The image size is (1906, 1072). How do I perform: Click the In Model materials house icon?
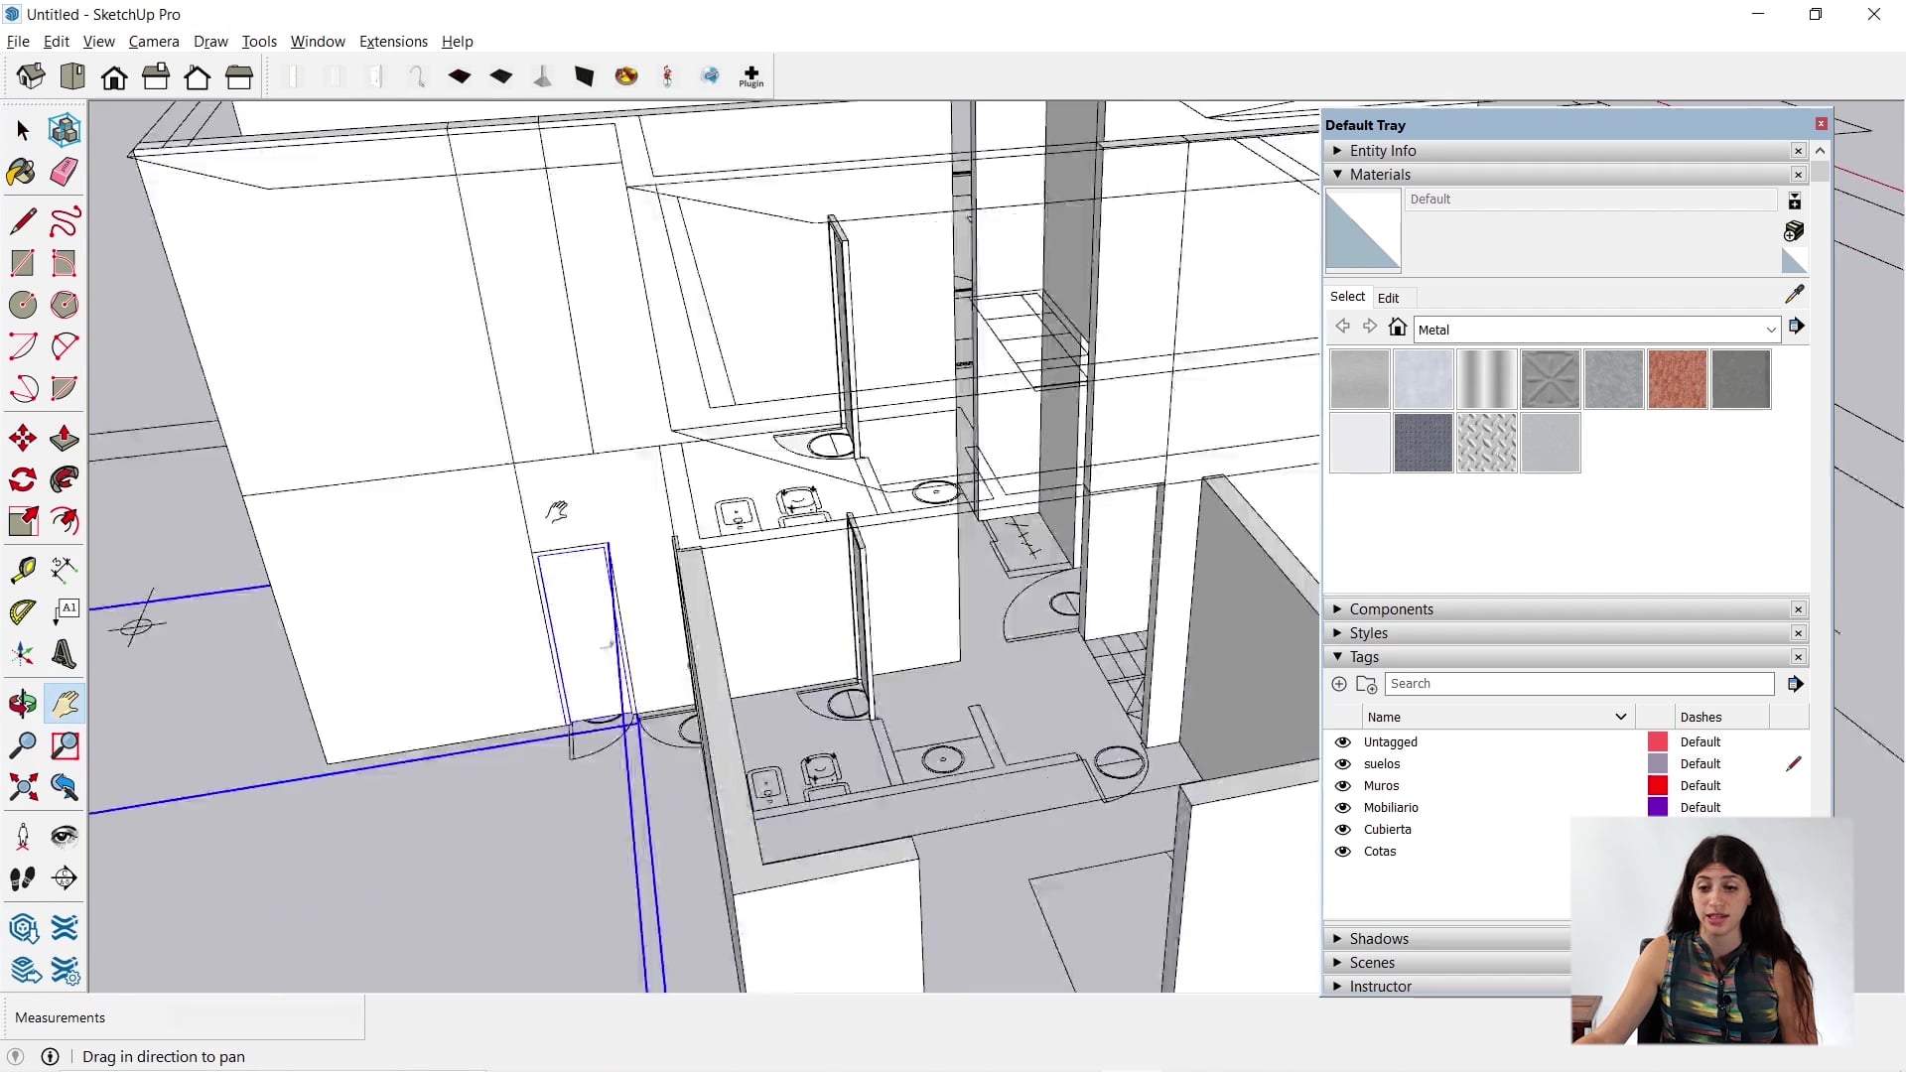tap(1398, 327)
